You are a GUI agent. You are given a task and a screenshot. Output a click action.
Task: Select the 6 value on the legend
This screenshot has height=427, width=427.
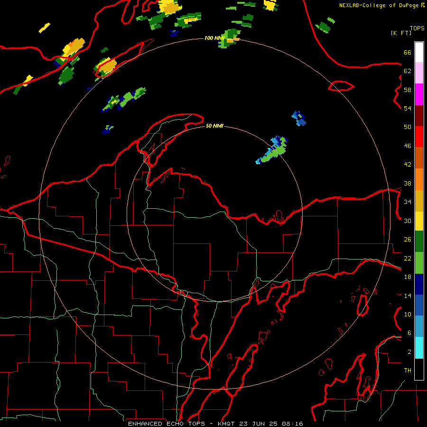[x=409, y=333]
